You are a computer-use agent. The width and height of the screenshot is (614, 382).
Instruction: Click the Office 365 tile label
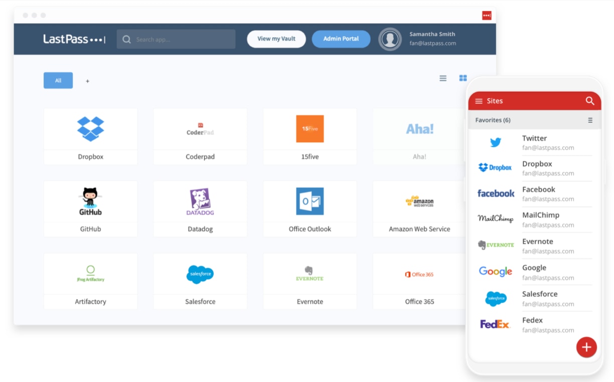point(419,302)
